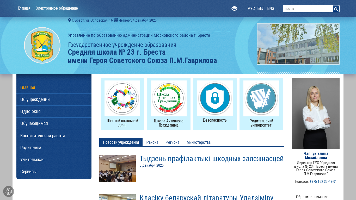Switch language to ENG
This screenshot has height=200, width=356.
[x=271, y=8]
